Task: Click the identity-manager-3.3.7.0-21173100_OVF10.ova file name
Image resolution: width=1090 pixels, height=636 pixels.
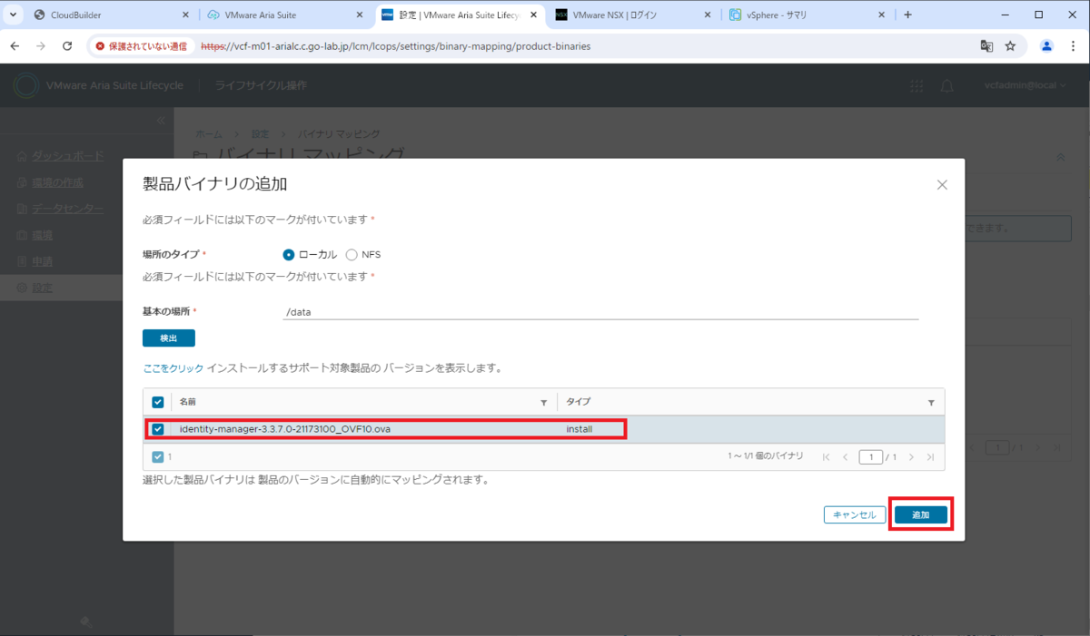Action: 285,428
